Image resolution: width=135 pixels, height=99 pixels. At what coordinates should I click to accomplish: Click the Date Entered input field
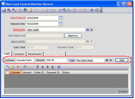pos(42,18)
